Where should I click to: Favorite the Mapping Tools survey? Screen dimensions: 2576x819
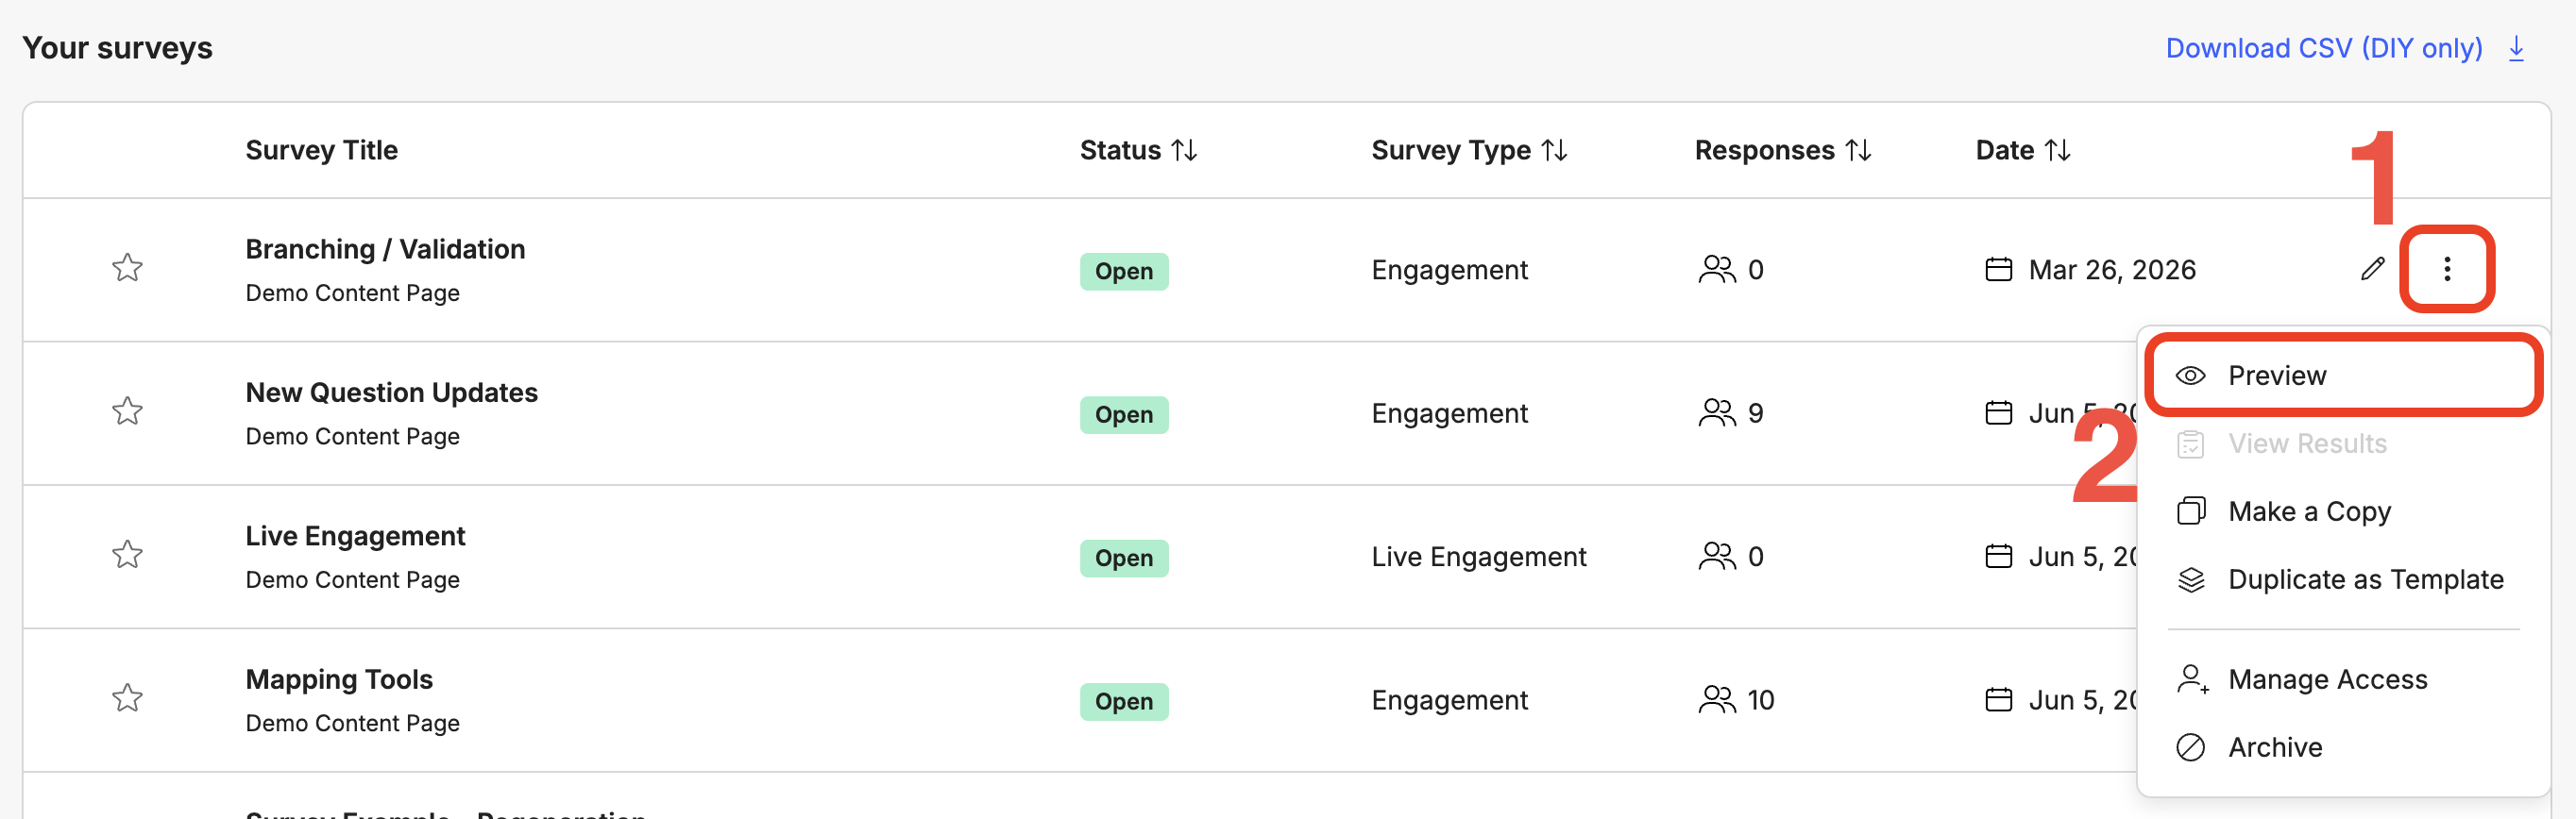pos(127,697)
